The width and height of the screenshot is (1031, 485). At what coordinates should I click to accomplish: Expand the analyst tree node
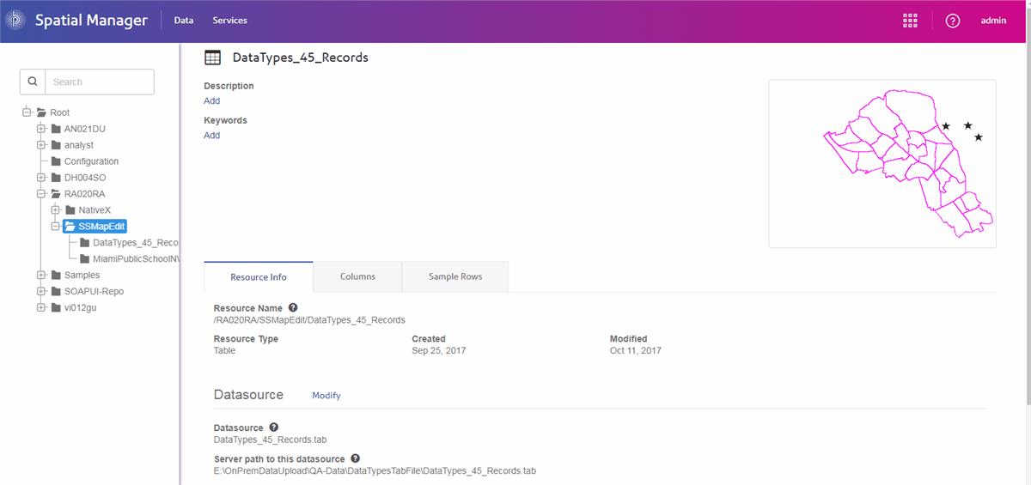(x=41, y=145)
